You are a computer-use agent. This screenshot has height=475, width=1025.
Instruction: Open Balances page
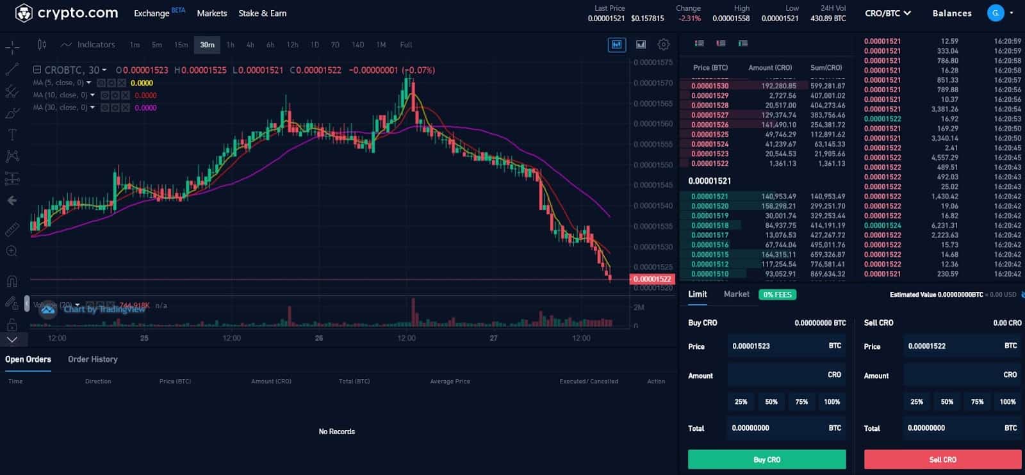click(x=952, y=13)
